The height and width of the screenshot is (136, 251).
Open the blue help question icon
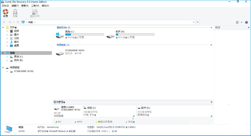tap(247, 22)
